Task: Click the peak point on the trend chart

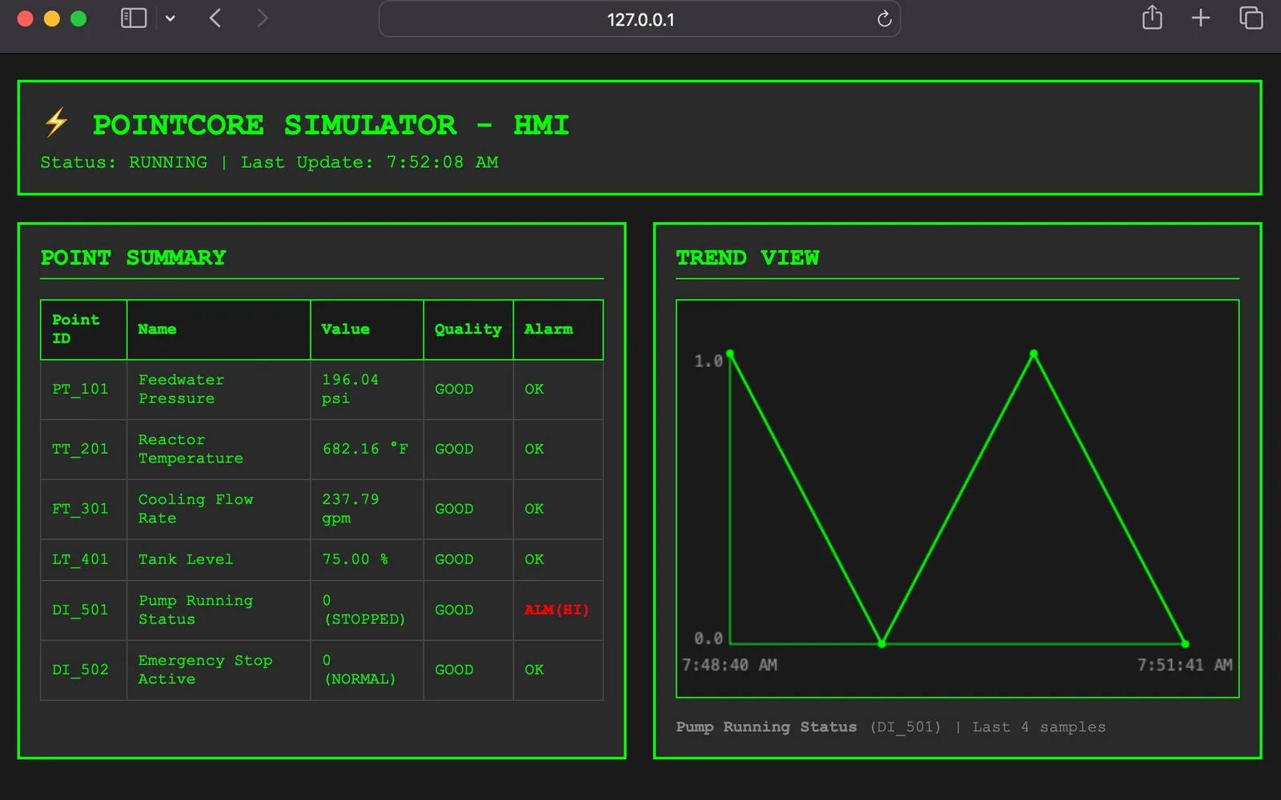Action: [x=1033, y=353]
